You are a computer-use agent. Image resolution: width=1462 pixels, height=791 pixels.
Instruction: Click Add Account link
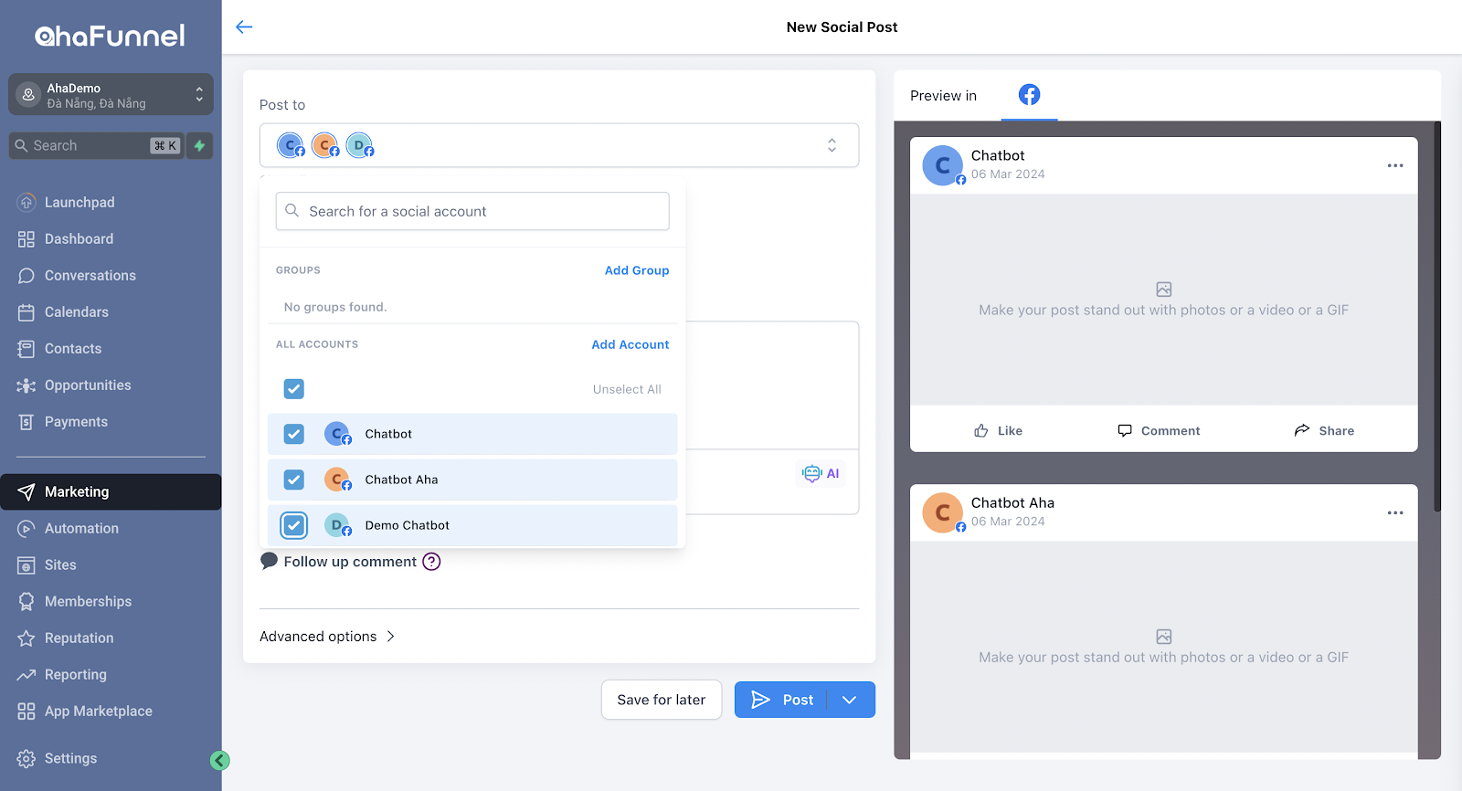(630, 344)
